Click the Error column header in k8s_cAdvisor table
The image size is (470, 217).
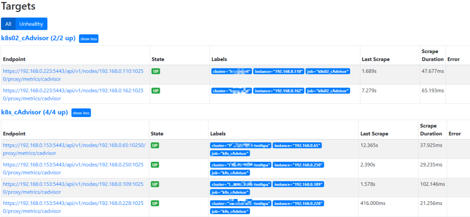point(455,134)
